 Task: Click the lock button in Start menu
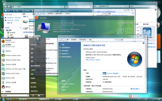coord(39,95)
